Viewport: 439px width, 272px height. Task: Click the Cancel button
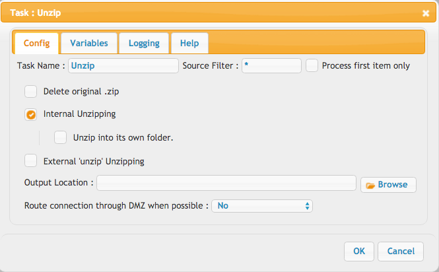click(x=401, y=252)
